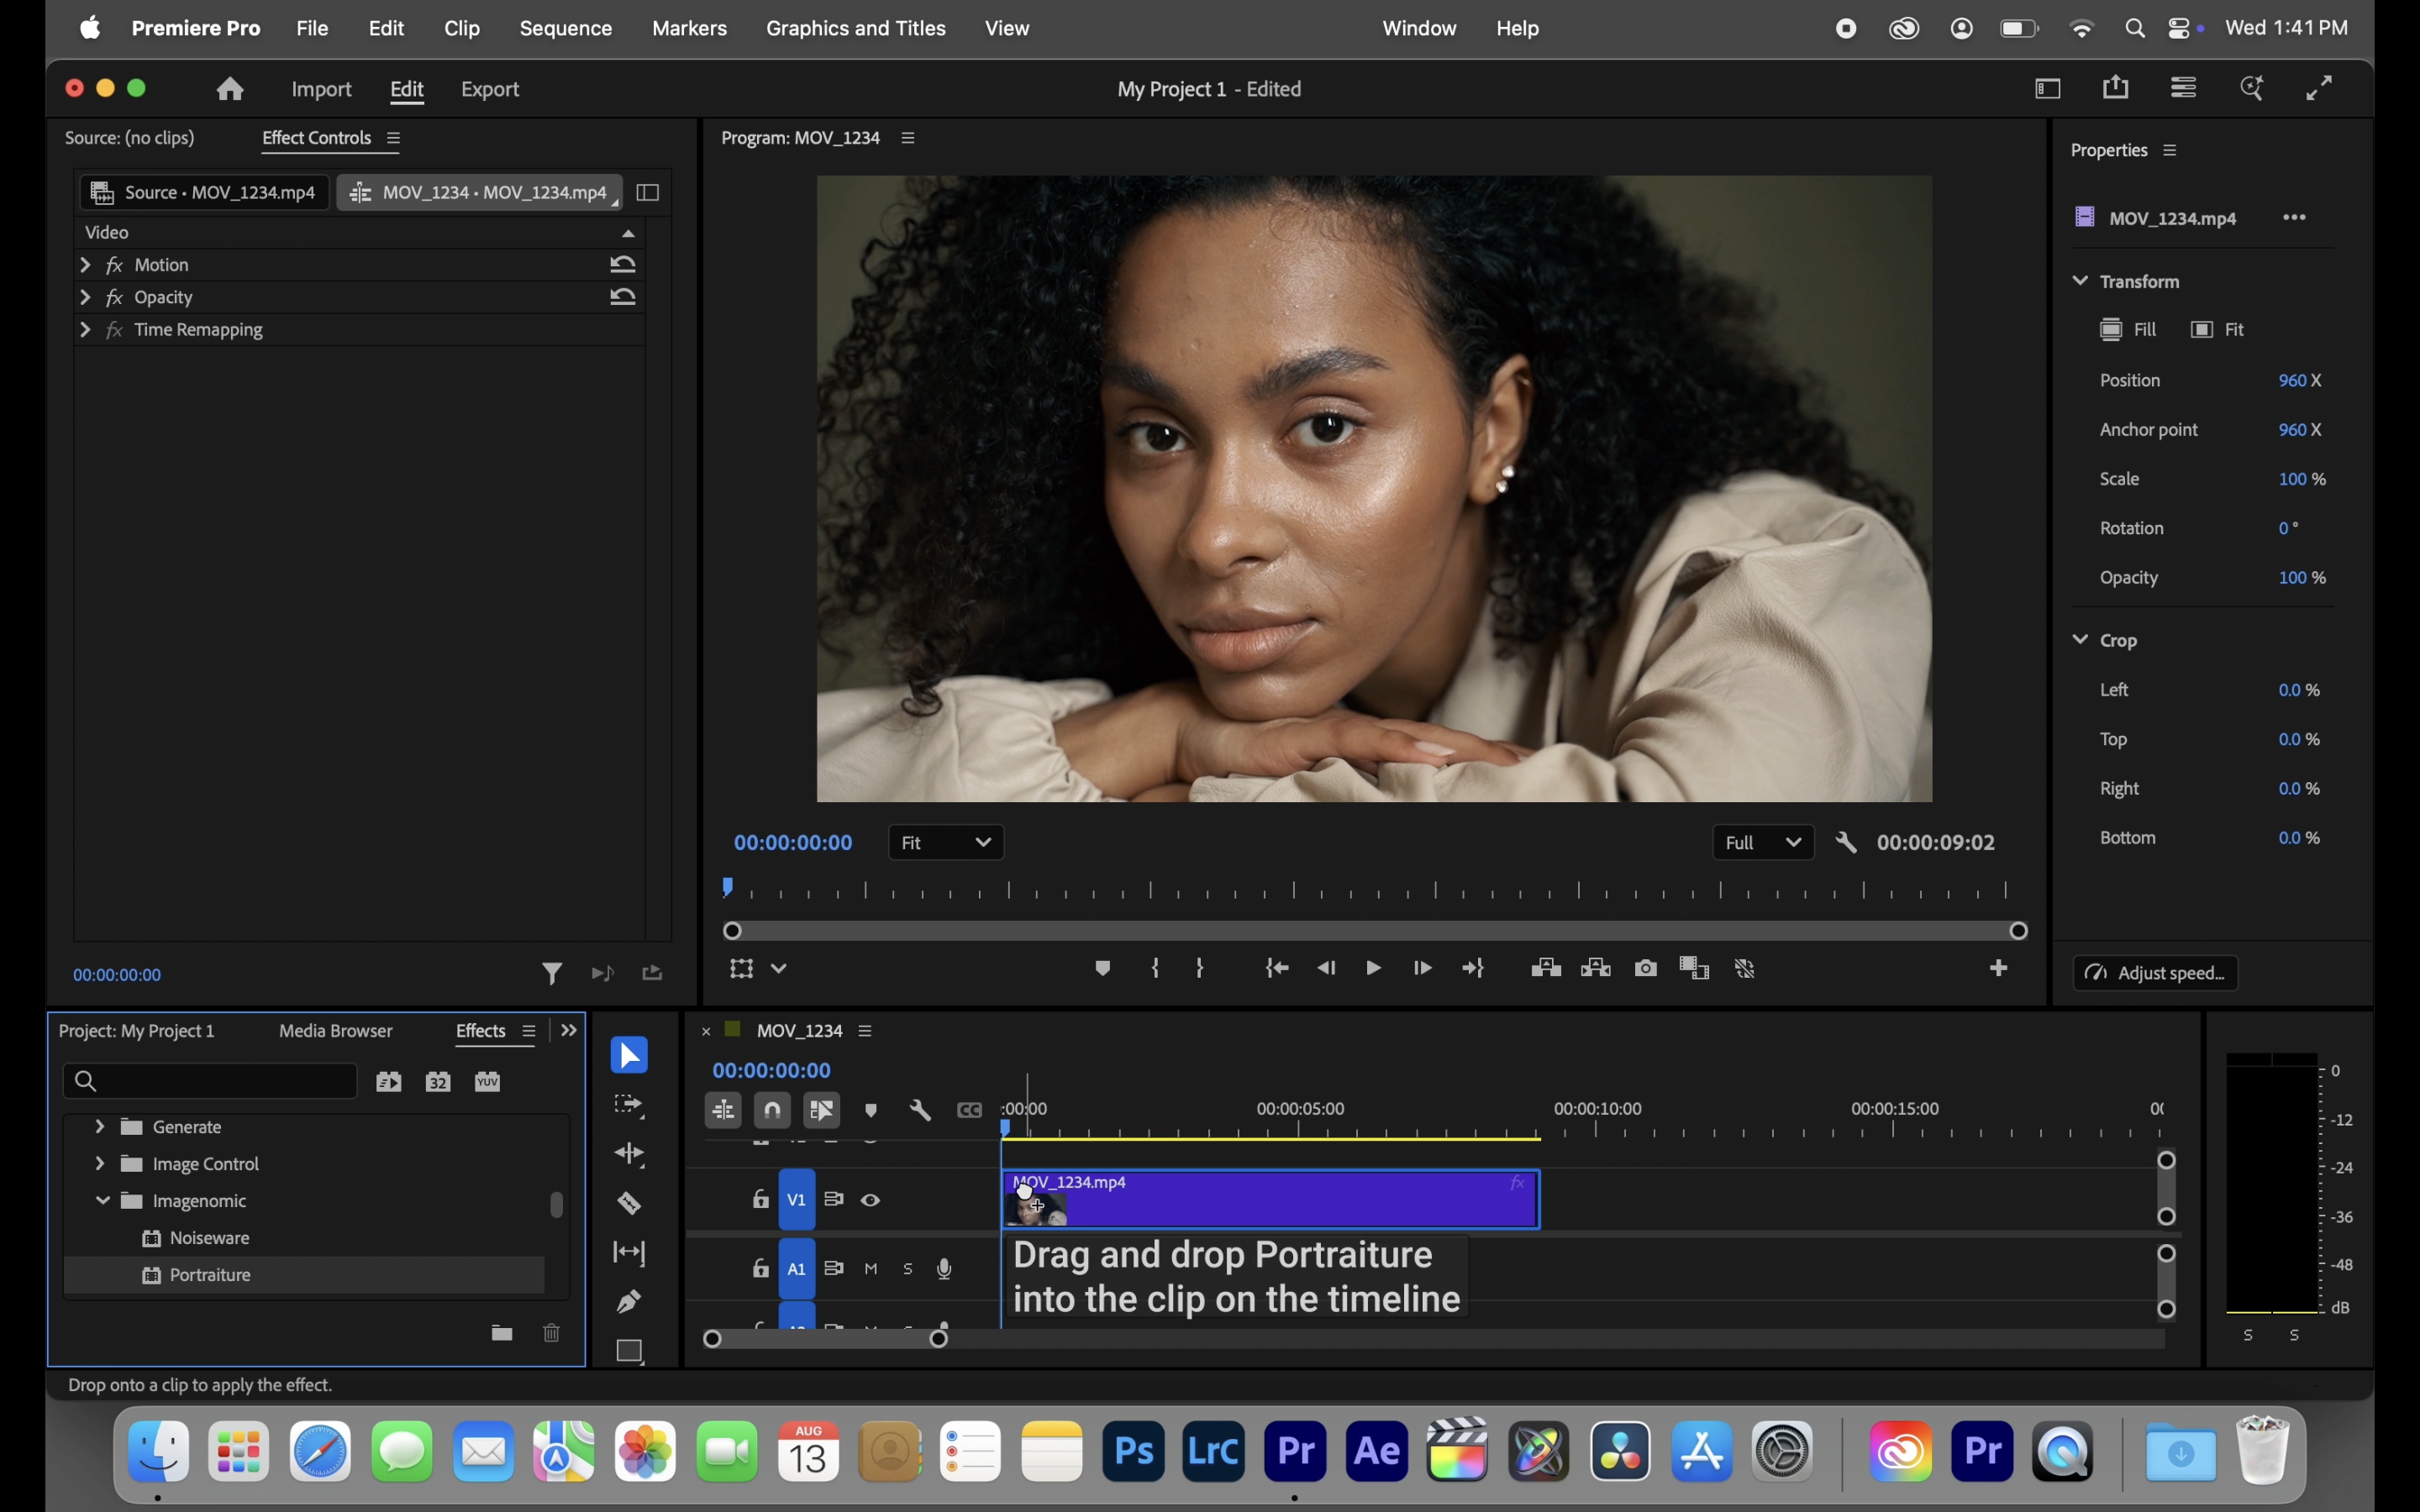
Task: Select the Razor tool
Action: click(629, 1203)
